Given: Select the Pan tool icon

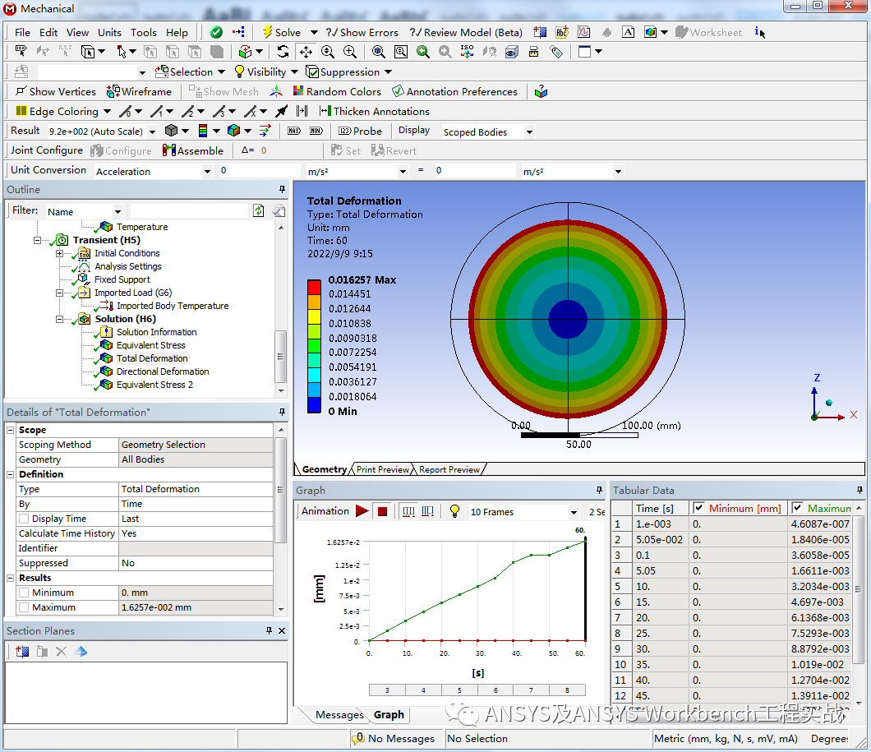Looking at the screenshot, I should pyautogui.click(x=306, y=52).
